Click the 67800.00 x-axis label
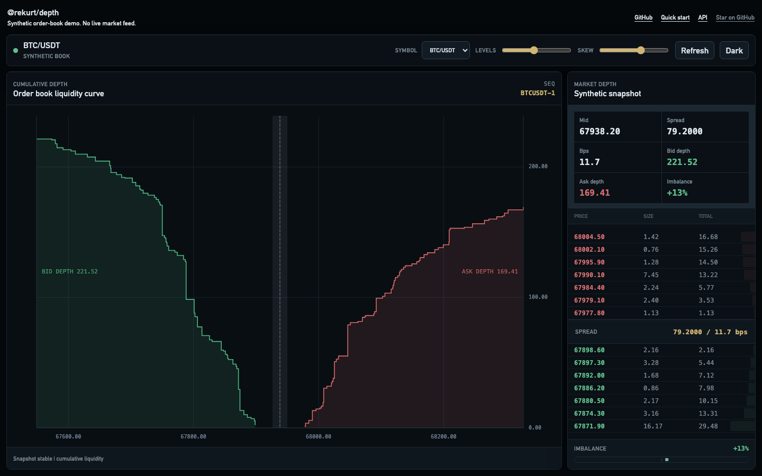This screenshot has width=762, height=476. tap(194, 436)
